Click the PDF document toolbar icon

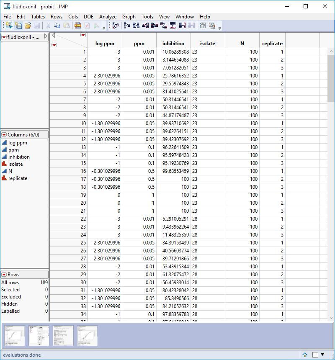coord(87,26)
